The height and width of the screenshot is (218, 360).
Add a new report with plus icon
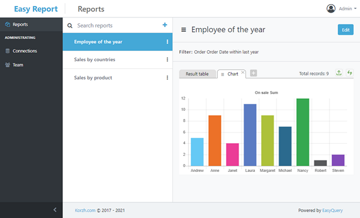(165, 25)
